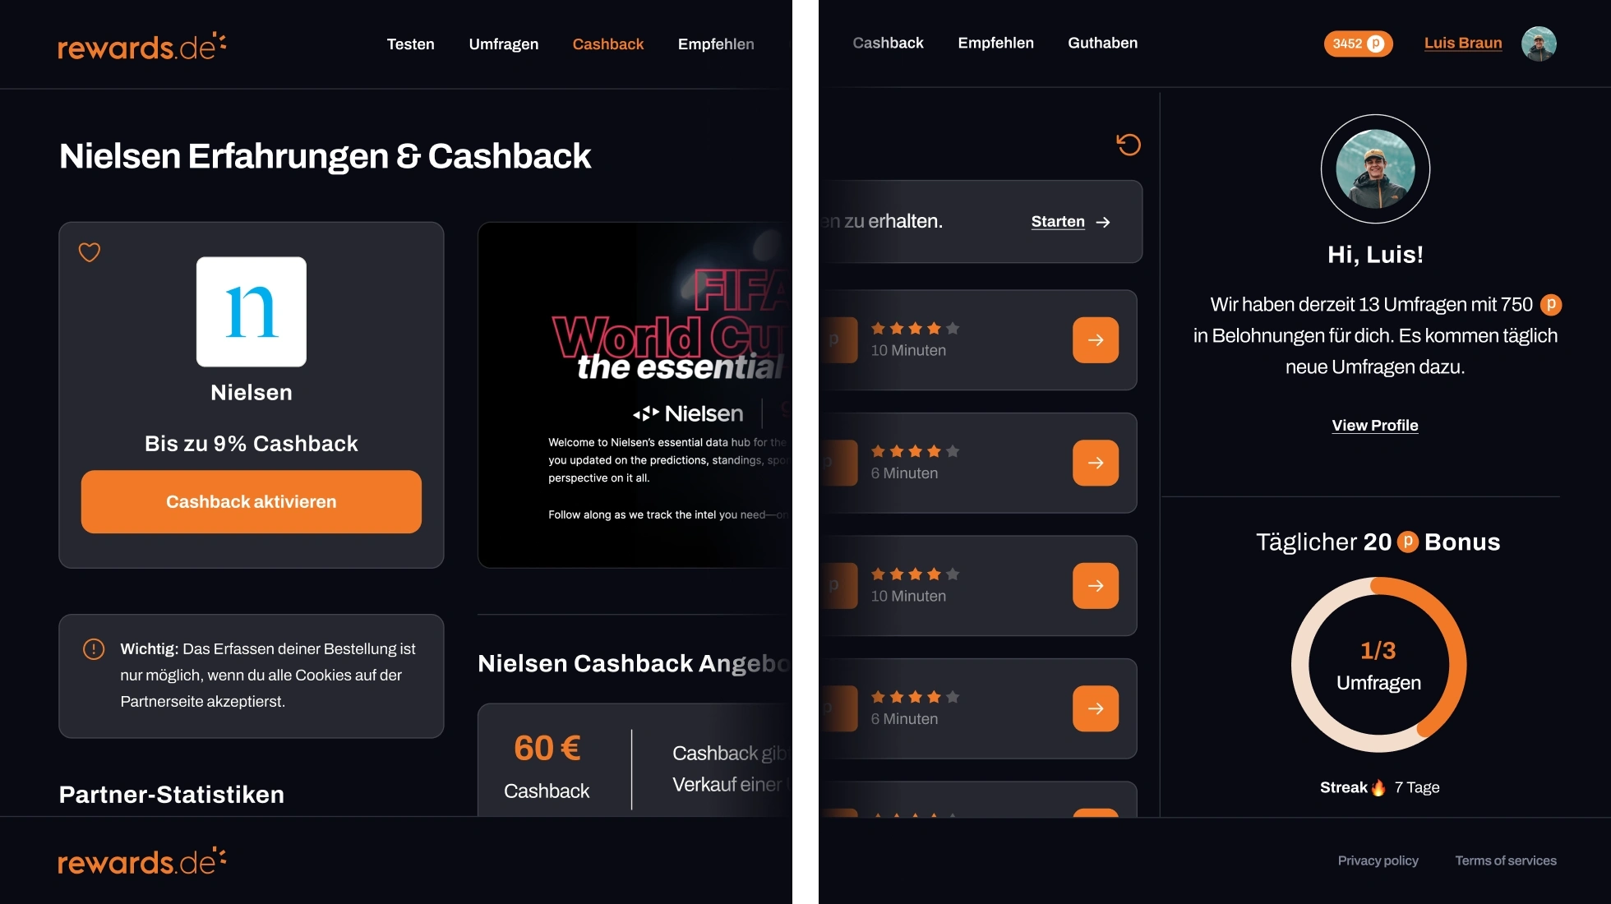Click the small avatar in the header
Image resolution: width=1611 pixels, height=904 pixels.
coord(1539,44)
